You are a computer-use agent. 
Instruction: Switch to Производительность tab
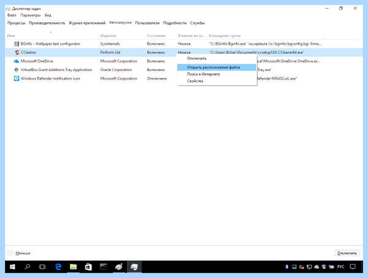[47, 23]
